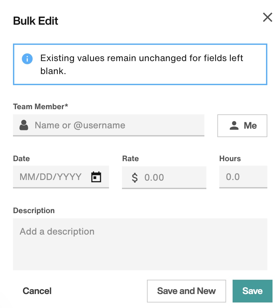Click the MM/DD/YYYY date field
Image resolution: width=279 pixels, height=308 pixels.
click(51, 177)
